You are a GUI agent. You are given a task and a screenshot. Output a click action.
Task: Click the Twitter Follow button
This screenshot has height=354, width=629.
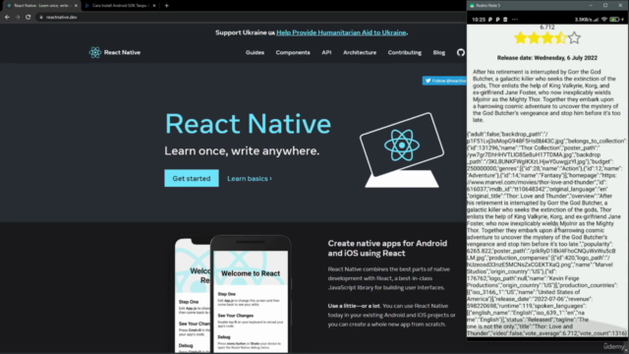(x=444, y=81)
